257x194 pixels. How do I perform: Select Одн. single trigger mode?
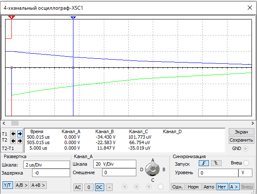coord(178,187)
